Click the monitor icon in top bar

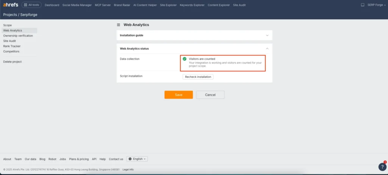[x=362, y=5]
